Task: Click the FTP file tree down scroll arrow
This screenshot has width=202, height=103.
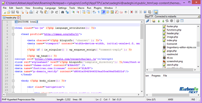Action: tap(198, 67)
